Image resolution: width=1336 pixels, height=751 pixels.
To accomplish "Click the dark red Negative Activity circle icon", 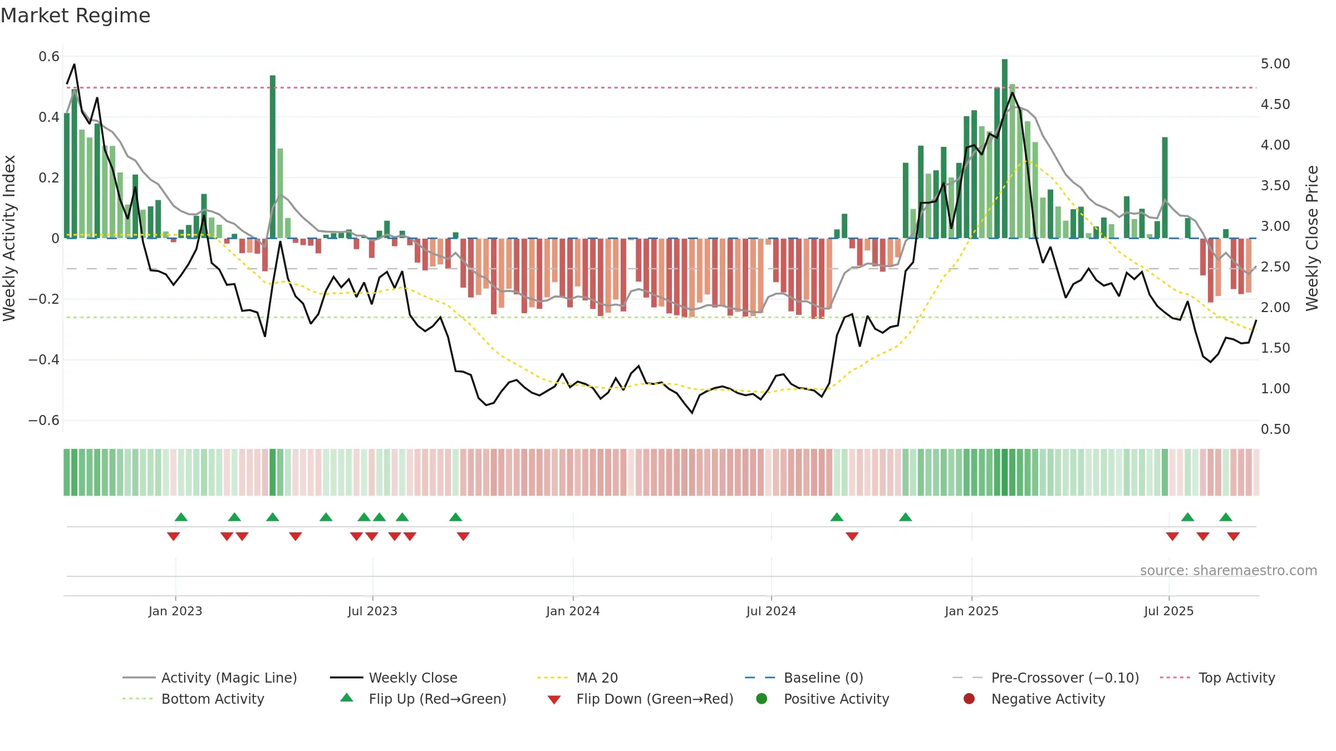I will 969,699.
